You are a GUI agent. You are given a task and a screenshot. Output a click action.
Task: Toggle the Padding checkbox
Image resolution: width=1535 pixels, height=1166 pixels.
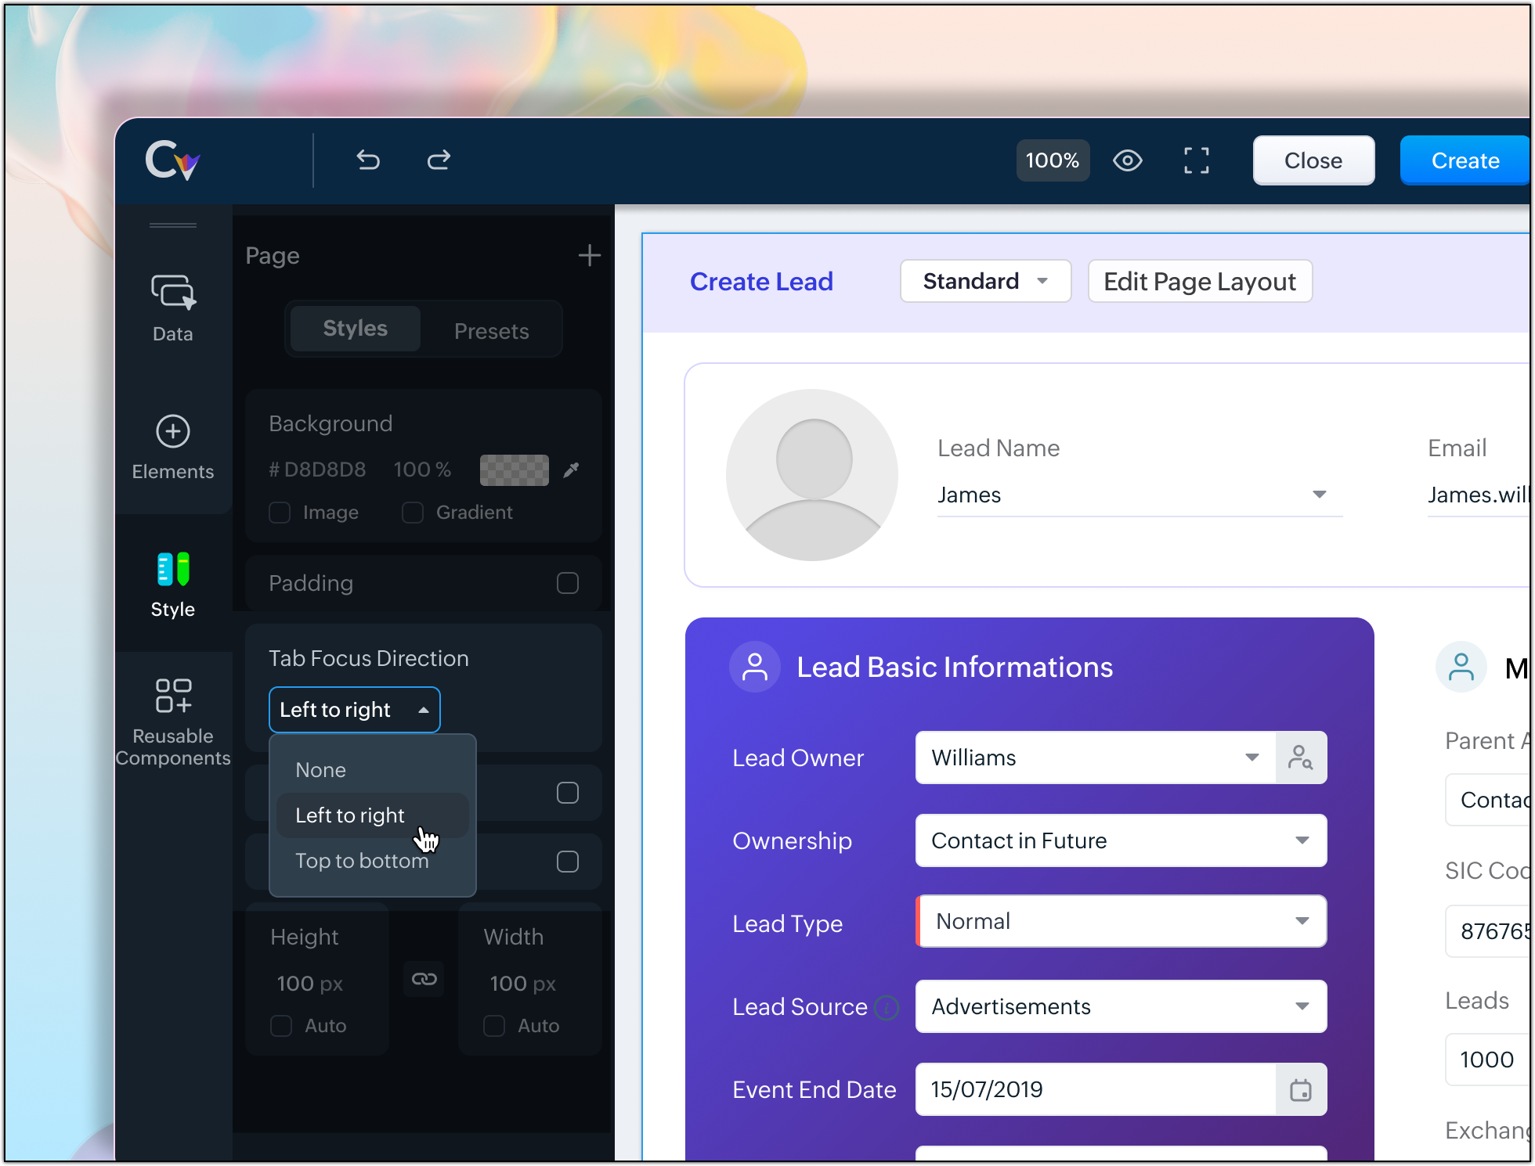click(x=568, y=583)
